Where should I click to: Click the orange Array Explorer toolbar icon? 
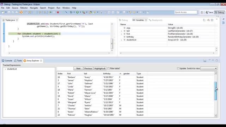coord(21,12)
